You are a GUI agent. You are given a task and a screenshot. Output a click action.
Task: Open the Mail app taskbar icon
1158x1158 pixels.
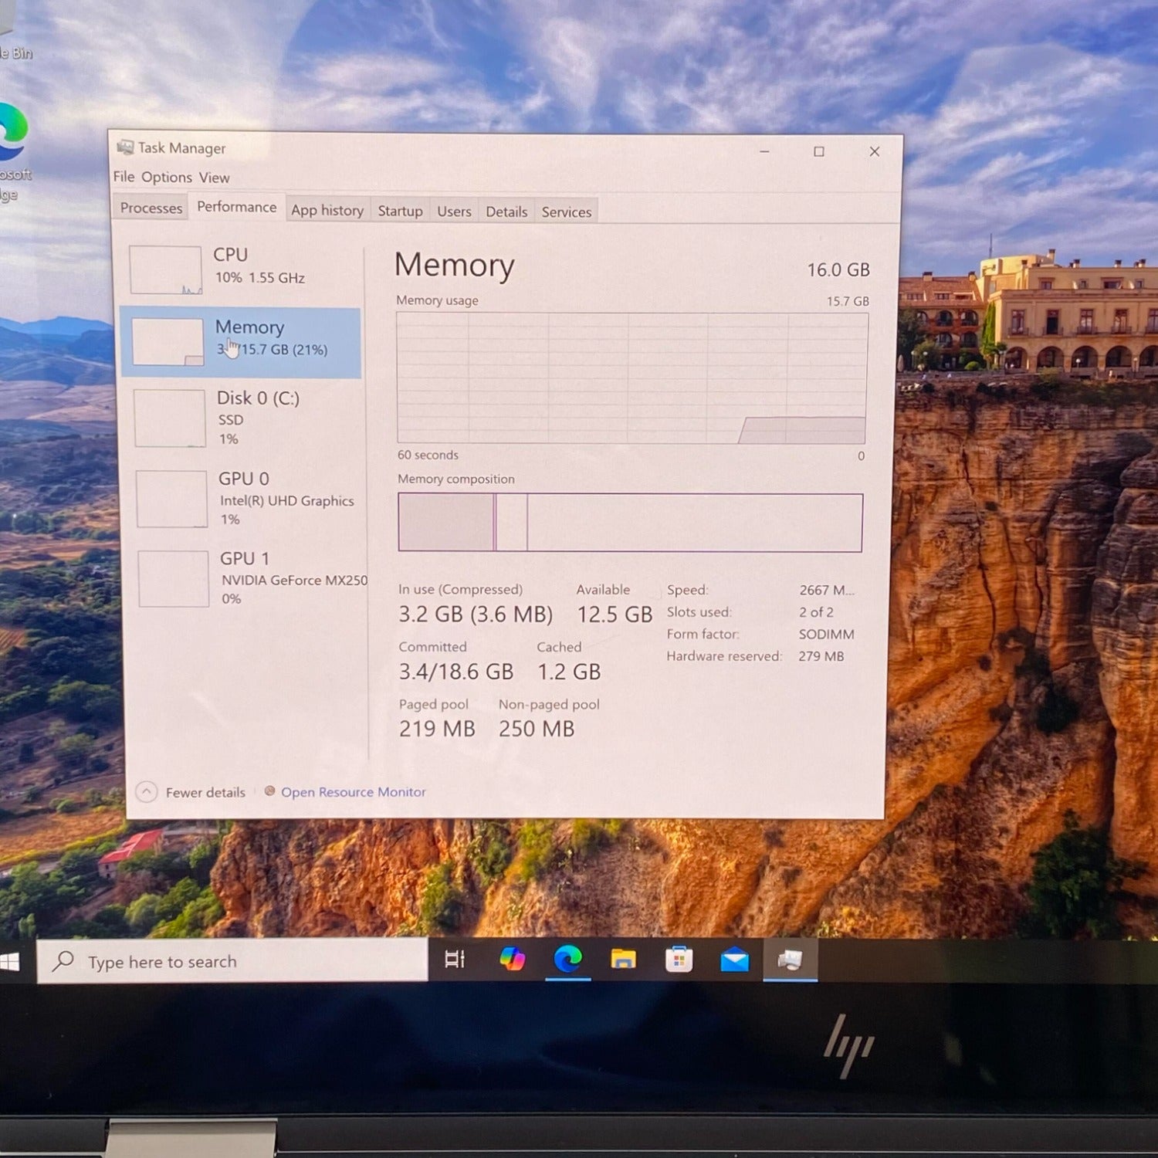(x=734, y=960)
